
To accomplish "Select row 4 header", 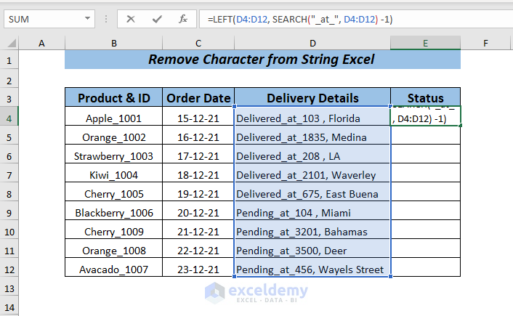I will coord(10,117).
